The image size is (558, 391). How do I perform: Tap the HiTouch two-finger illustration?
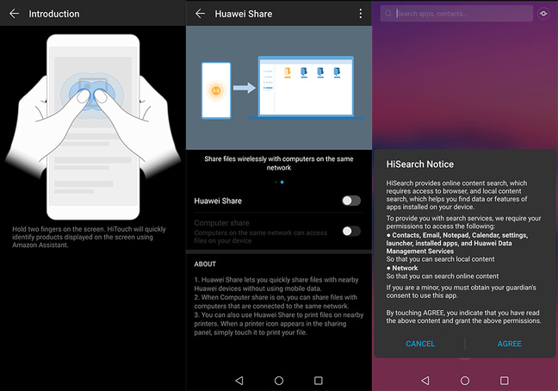tap(93, 127)
